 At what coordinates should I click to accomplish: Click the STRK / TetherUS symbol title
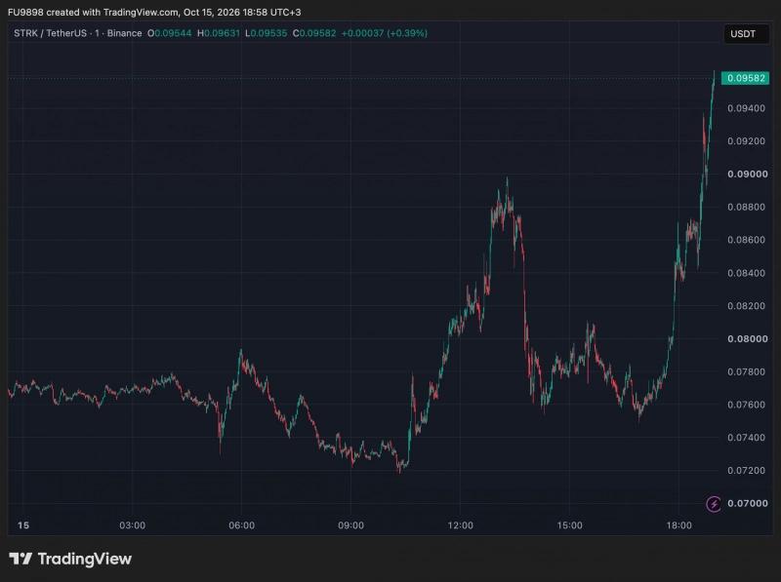tap(51, 33)
